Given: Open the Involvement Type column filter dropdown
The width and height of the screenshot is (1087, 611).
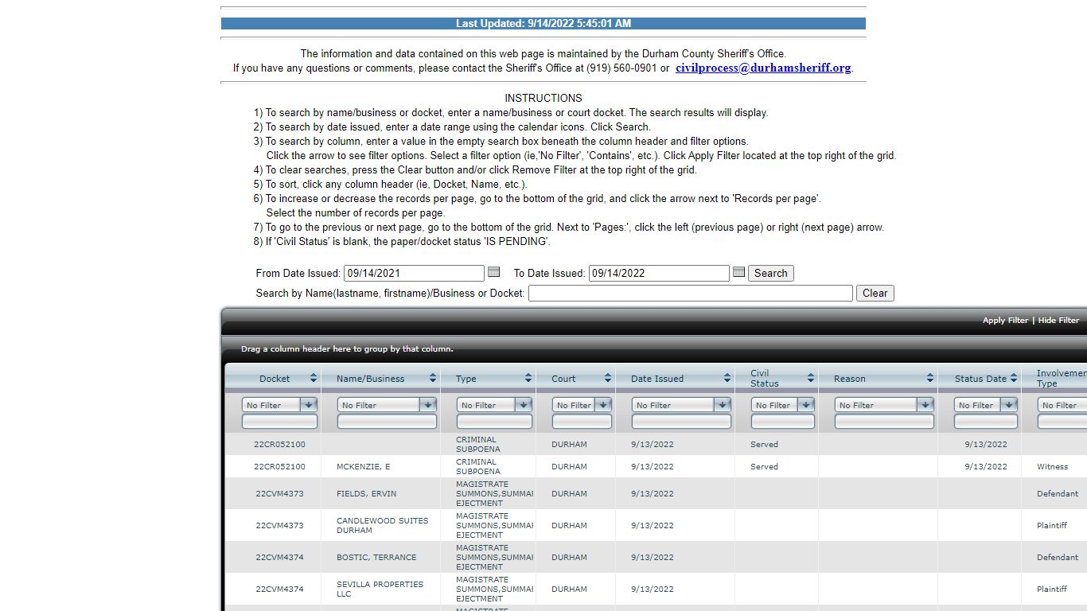Looking at the screenshot, I should point(1062,405).
